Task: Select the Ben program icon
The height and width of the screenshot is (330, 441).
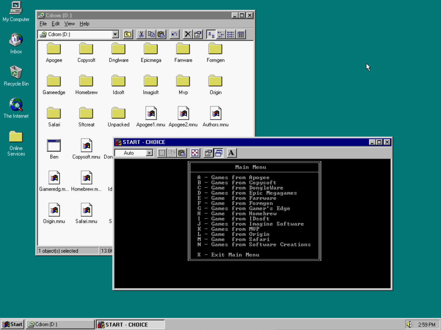Action: (54, 149)
